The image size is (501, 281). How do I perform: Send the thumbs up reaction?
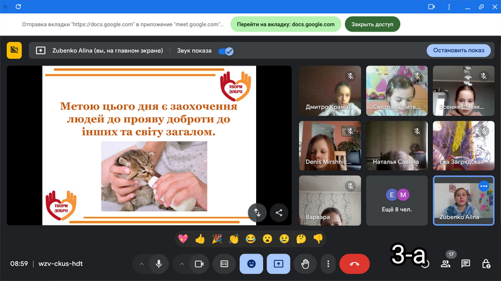200,239
